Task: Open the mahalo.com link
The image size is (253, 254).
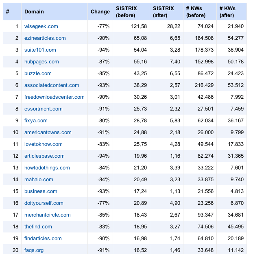Action: (39, 180)
